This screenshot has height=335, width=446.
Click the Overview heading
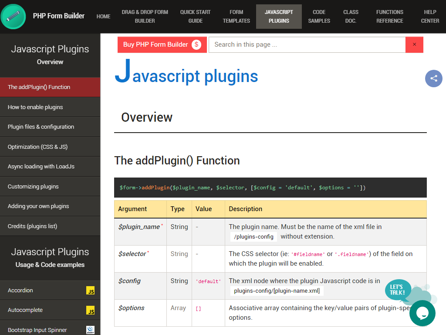147,117
